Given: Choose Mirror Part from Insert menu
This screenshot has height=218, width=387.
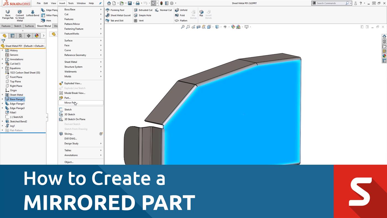Looking at the screenshot, I should tap(71, 103).
